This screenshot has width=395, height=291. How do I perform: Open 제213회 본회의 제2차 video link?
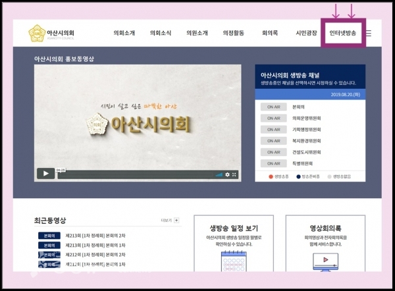pyautogui.click(x=95, y=235)
